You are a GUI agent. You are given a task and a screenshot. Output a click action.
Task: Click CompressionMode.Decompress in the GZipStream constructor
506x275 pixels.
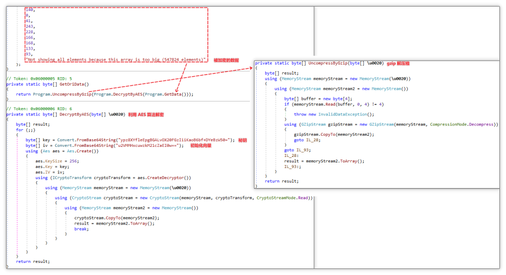[464, 124]
